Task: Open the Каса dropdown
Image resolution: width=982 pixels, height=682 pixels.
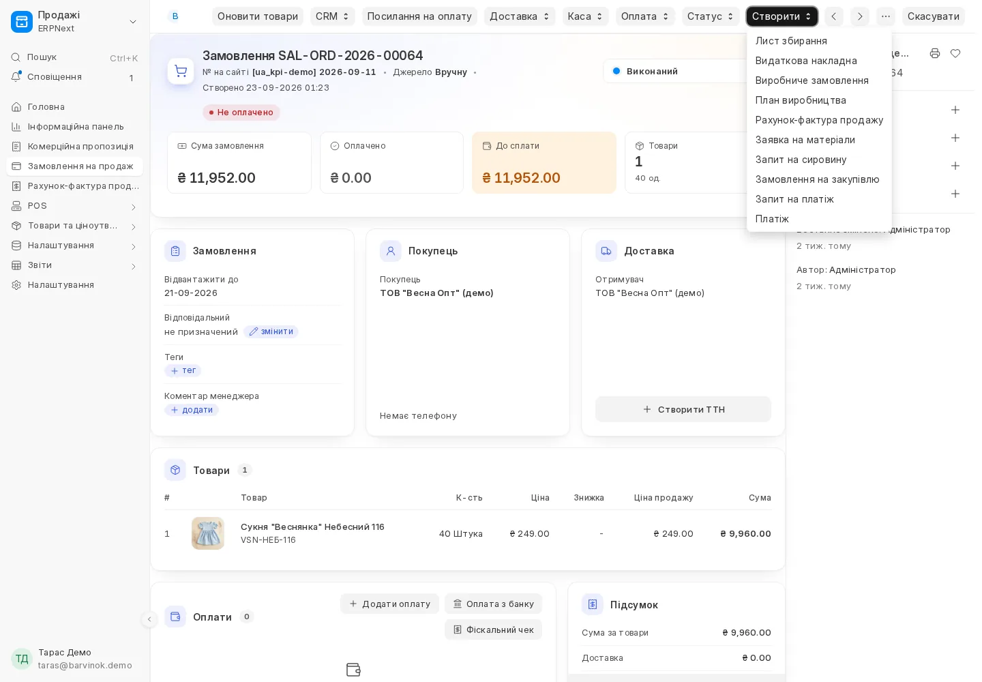Action: (586, 16)
